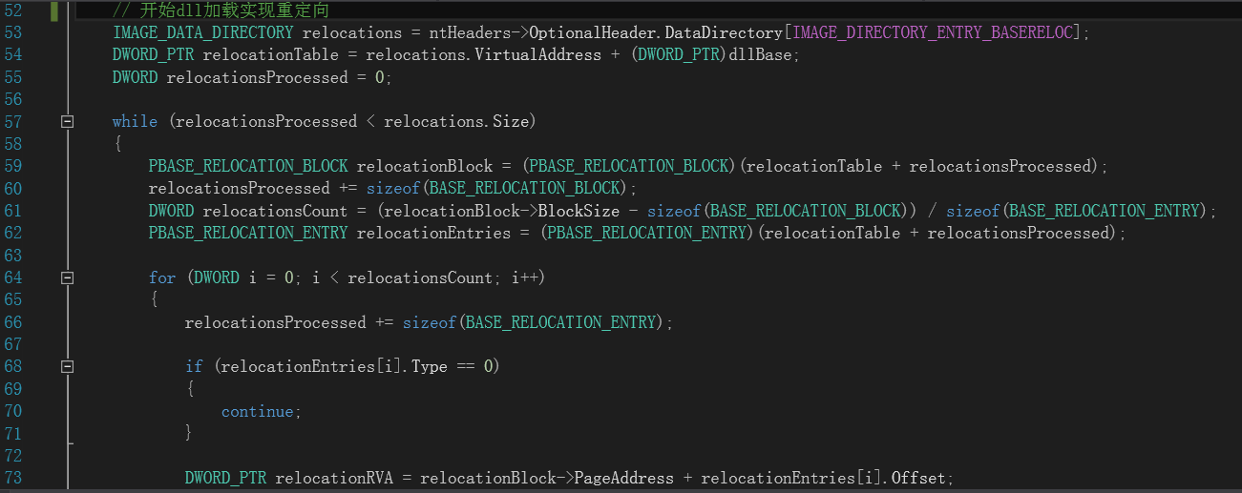Click the opening brace on line 58
1242x493 pixels.
click(116, 144)
